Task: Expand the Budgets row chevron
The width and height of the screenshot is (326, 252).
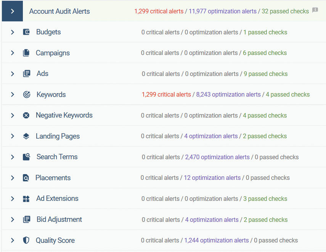Action: [x=12, y=32]
